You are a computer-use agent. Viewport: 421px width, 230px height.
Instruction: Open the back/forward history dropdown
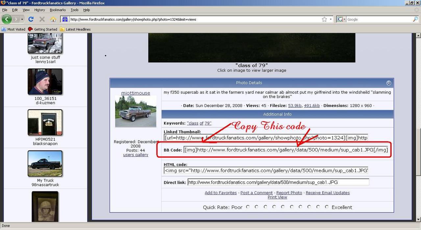pyautogui.click(x=22, y=19)
